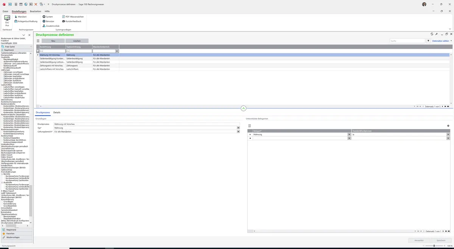Click the calculator icon in quick access toolbar
The image size is (454, 249).
pyautogui.click(x=16, y=4)
